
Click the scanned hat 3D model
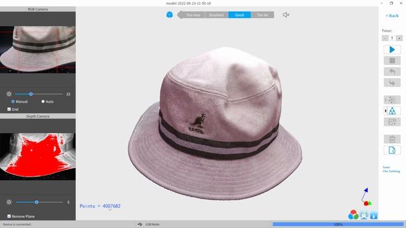coord(215,123)
